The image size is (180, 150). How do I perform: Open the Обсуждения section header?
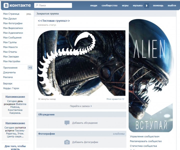point(81,114)
